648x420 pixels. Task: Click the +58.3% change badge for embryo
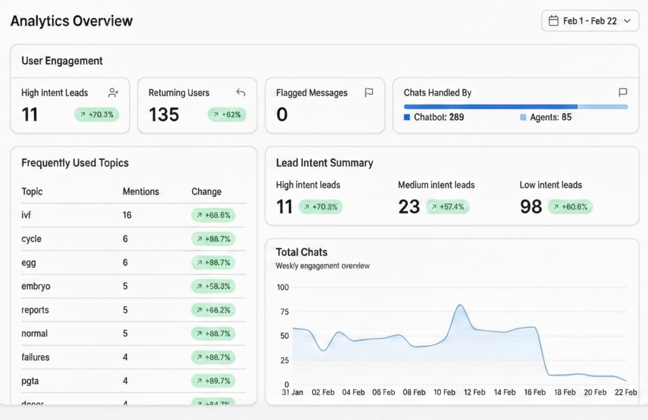click(213, 286)
